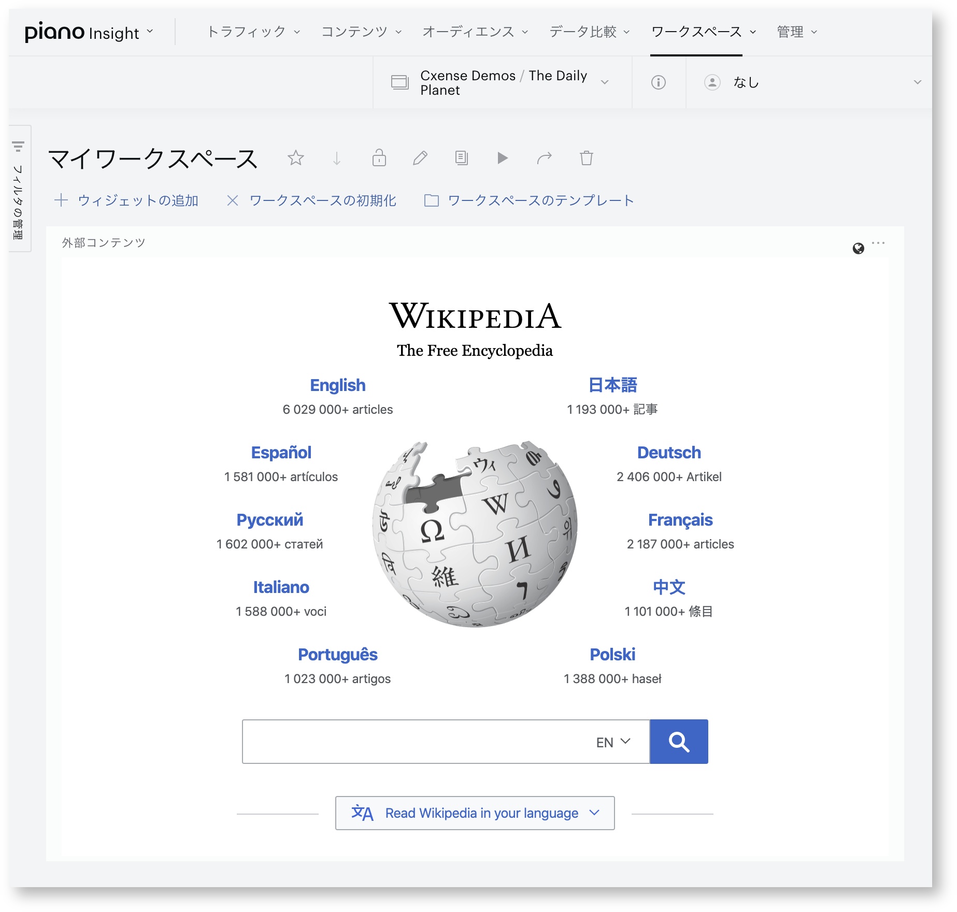Screen dimensions: 957x912
Task: Click the star favorite icon
Action: tap(296, 157)
